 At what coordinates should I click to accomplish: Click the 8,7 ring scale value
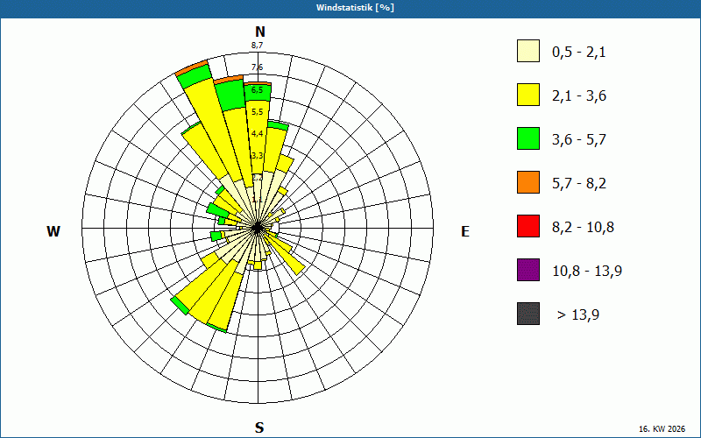click(x=257, y=46)
